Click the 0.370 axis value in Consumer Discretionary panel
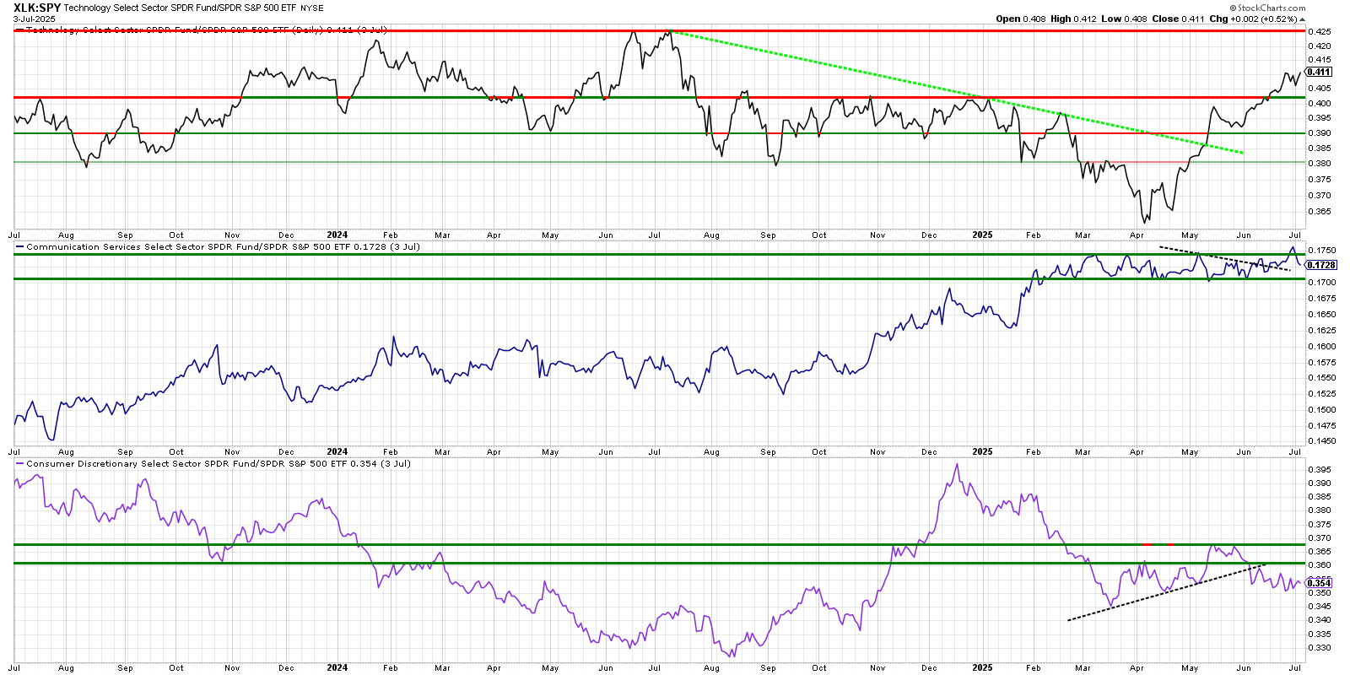The height and width of the screenshot is (675, 1350). coord(1320,538)
